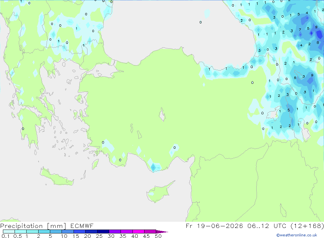Viewport: 324px width, 238px height.
Task: Select the 2–5 mm legend color swatch
Action: click(x=44, y=232)
